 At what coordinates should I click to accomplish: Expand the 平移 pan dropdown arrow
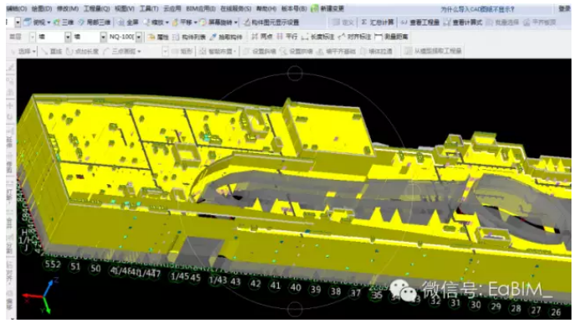[x=196, y=23]
